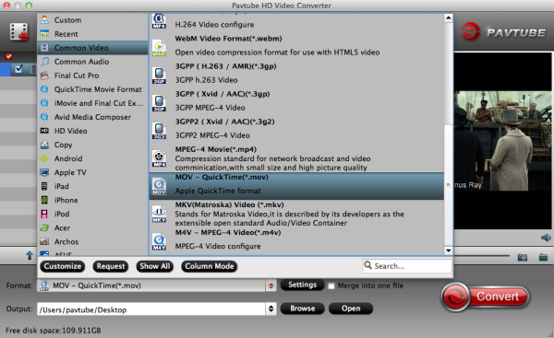This screenshot has width=554, height=338.
Task: Click the red Convert button
Action: click(486, 297)
